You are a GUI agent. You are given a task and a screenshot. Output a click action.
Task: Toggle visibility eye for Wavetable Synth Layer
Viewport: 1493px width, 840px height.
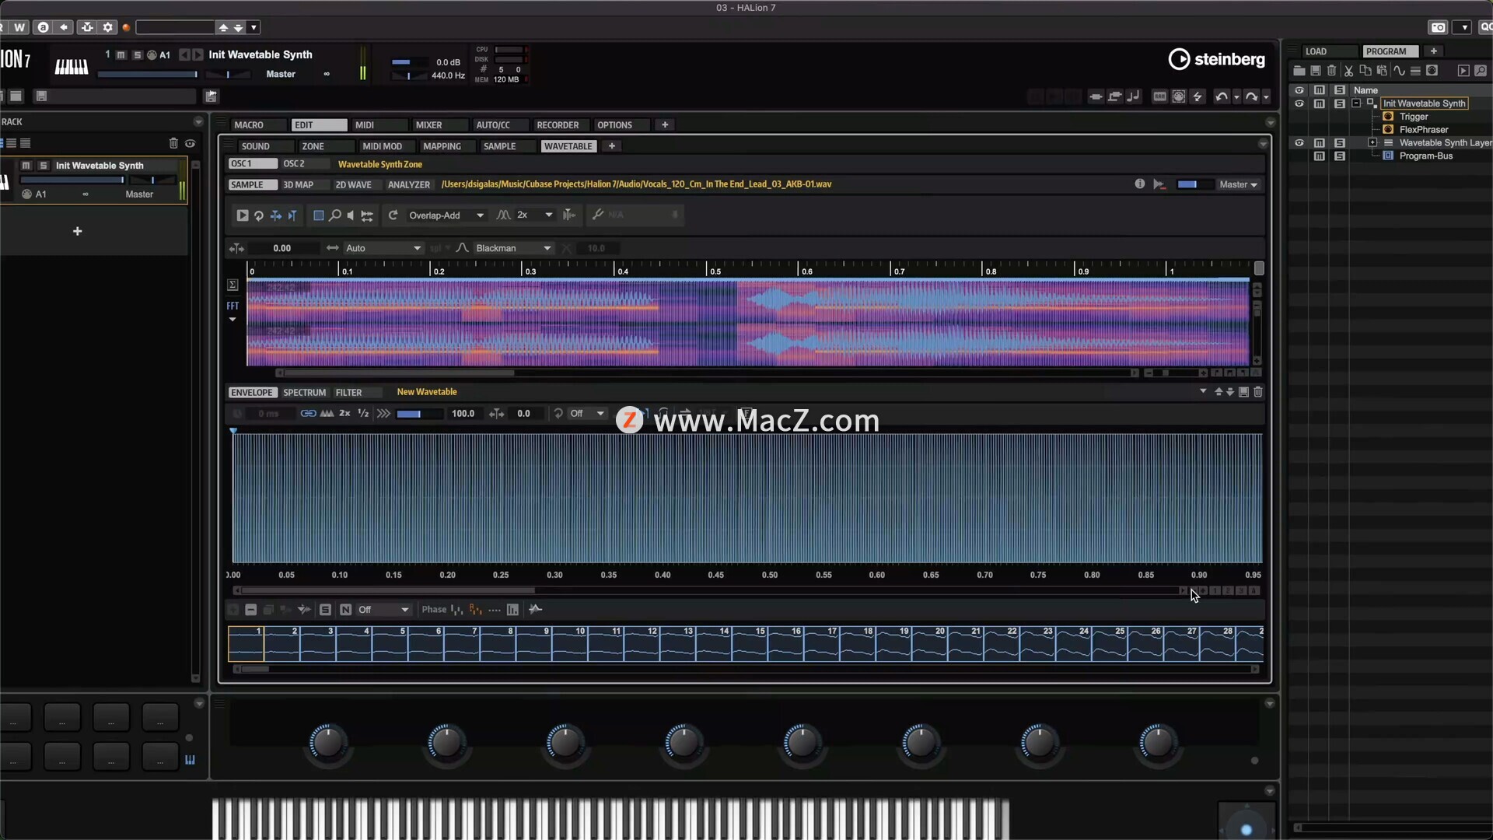[x=1299, y=143]
